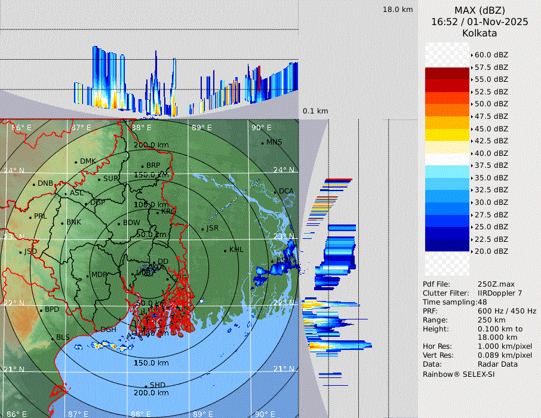Click the BPD station marker
The height and width of the screenshot is (418, 541).
click(41, 310)
